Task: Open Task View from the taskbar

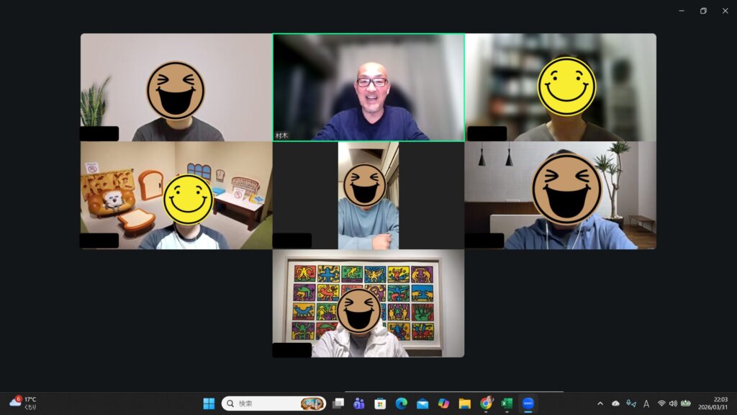Action: coord(338,403)
